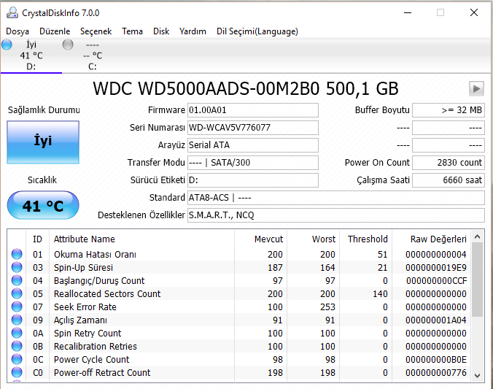The height and width of the screenshot is (389, 493).
Task: Click the Seri Numarası field
Action: (x=252, y=128)
